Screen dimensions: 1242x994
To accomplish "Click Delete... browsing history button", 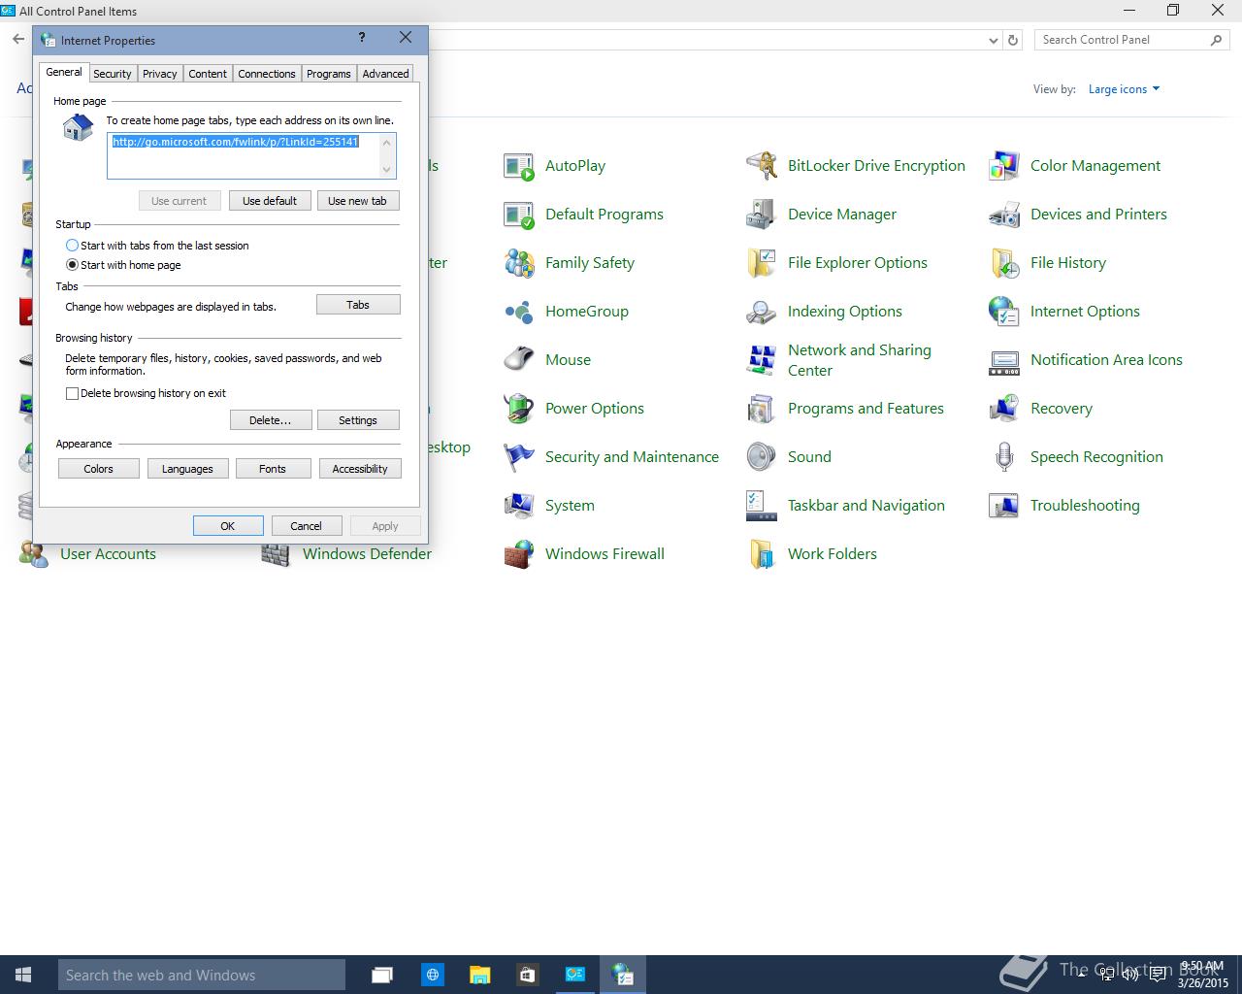I will click(x=270, y=420).
